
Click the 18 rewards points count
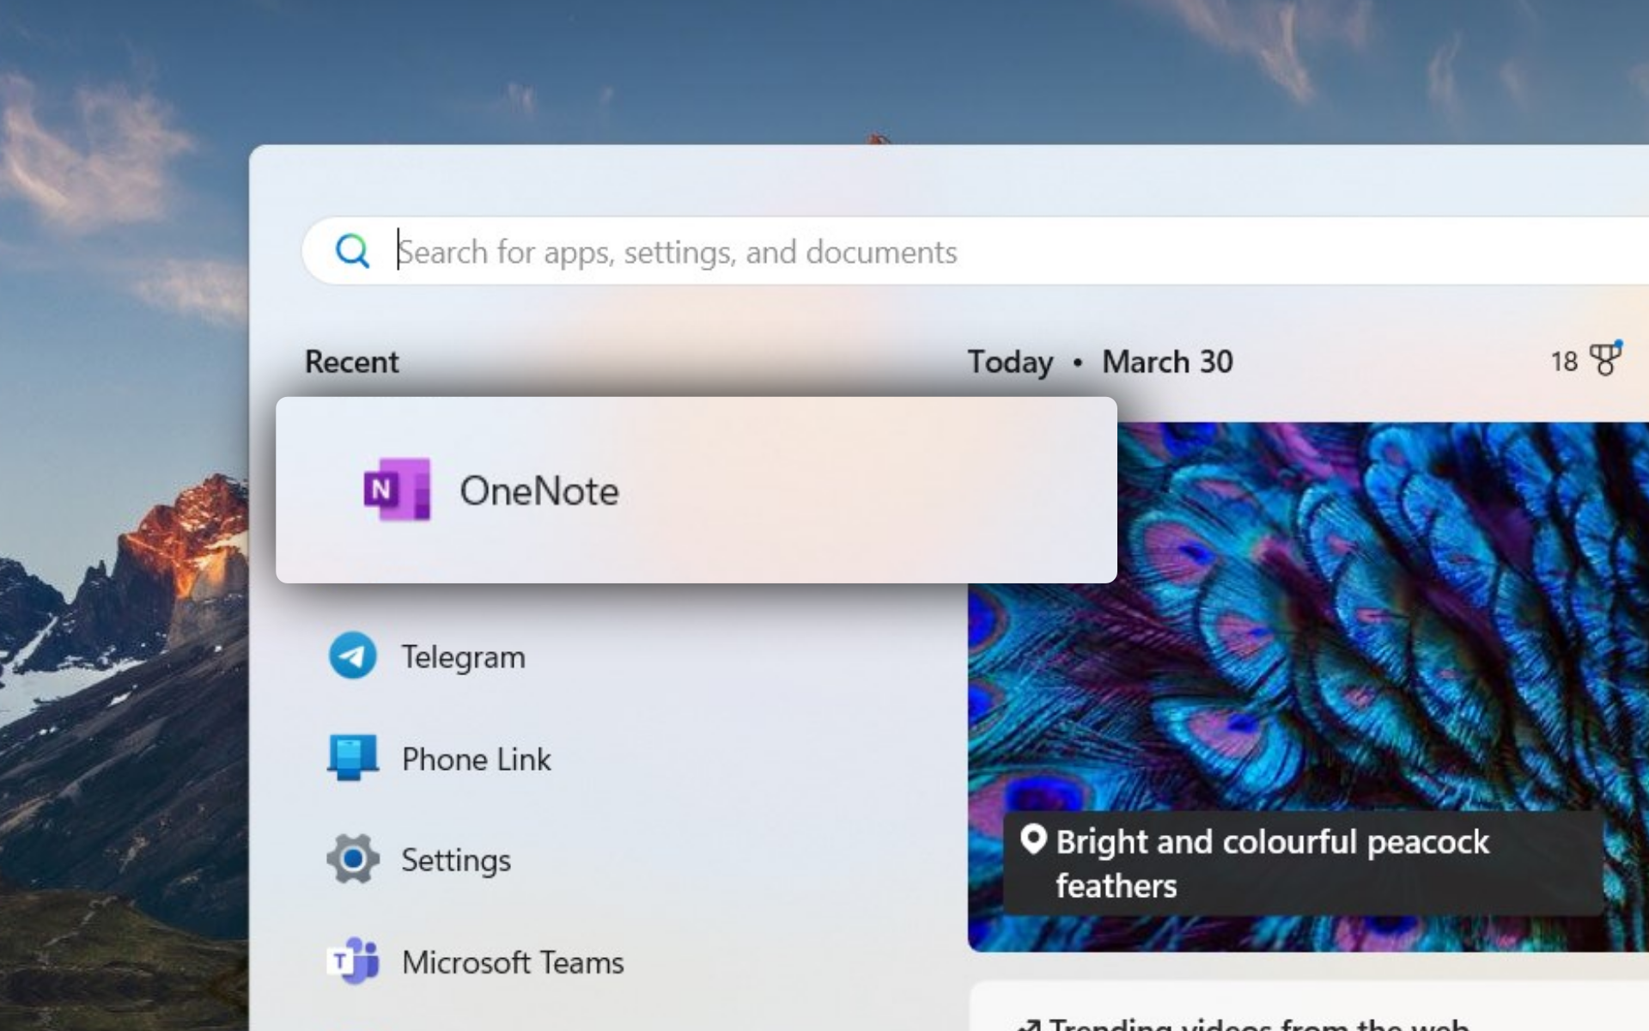point(1564,362)
